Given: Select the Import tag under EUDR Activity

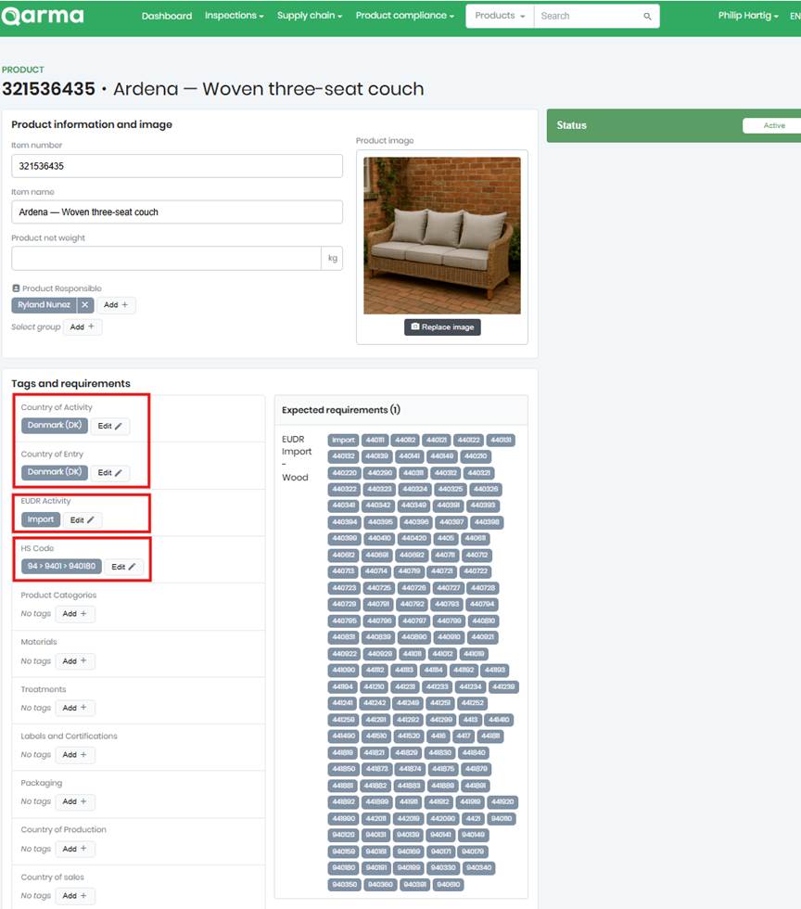Looking at the screenshot, I should point(41,519).
